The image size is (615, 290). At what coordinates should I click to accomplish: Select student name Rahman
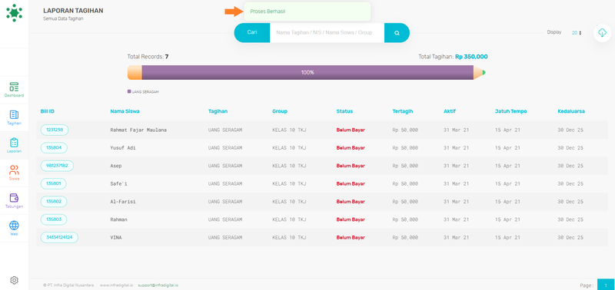coord(119,219)
